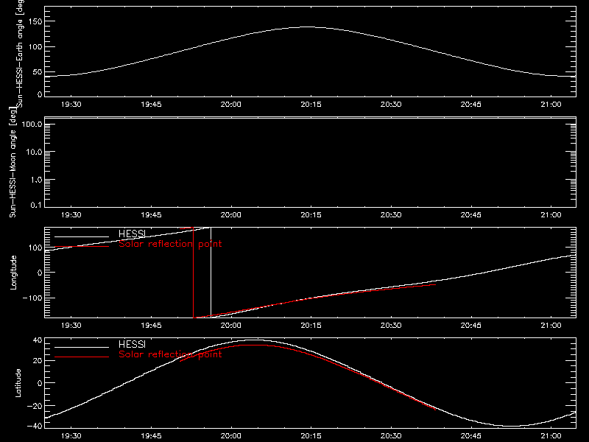
Task: Click the 50 tick on Earth angle axis
Action: tap(38, 71)
